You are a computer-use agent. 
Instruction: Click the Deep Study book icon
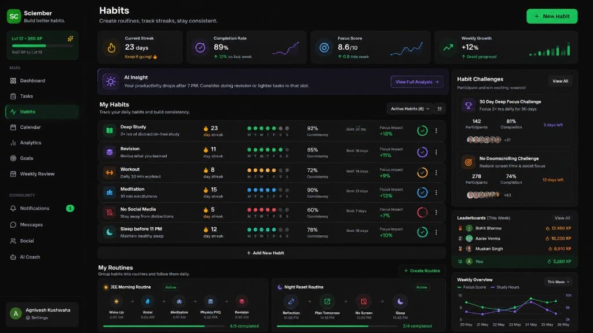109,131
